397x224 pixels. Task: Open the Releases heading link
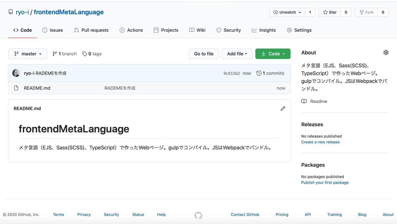click(312, 125)
